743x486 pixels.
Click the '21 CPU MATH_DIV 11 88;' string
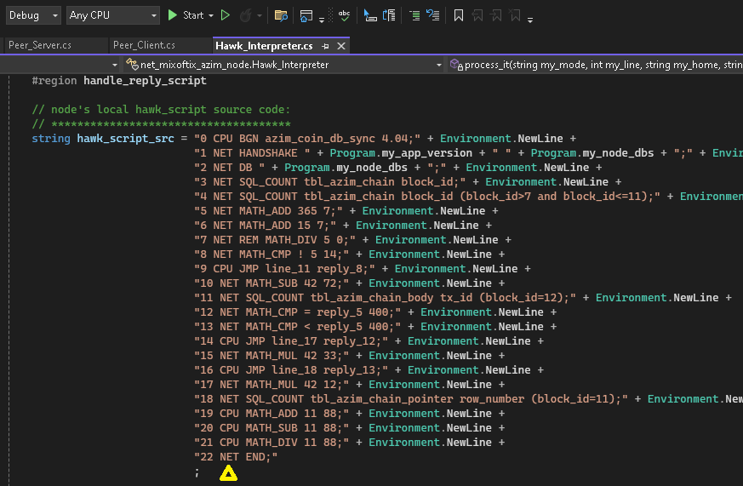coord(271,443)
